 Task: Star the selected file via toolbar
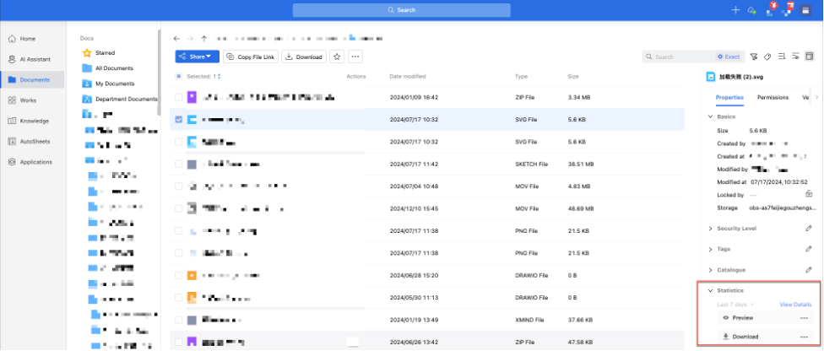(337, 57)
